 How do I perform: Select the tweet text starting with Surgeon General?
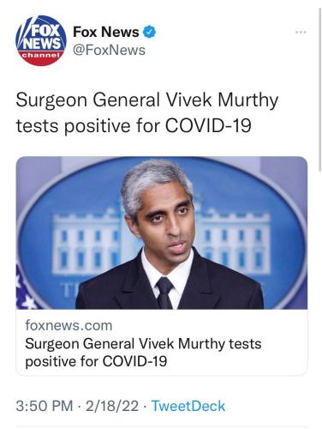(x=147, y=112)
